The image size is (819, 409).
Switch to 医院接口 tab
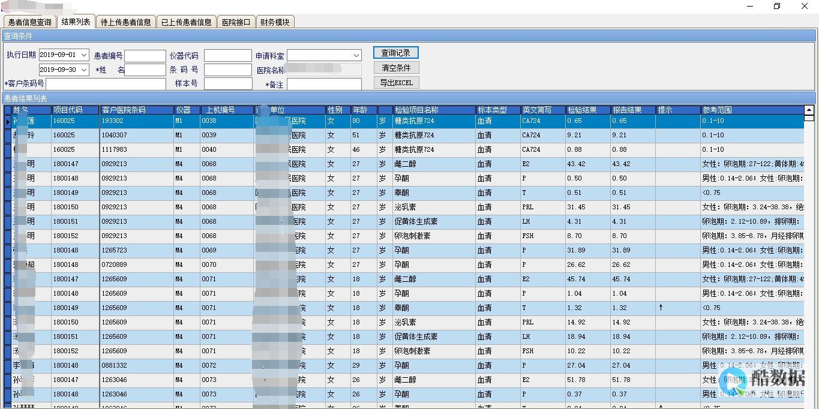coord(236,22)
